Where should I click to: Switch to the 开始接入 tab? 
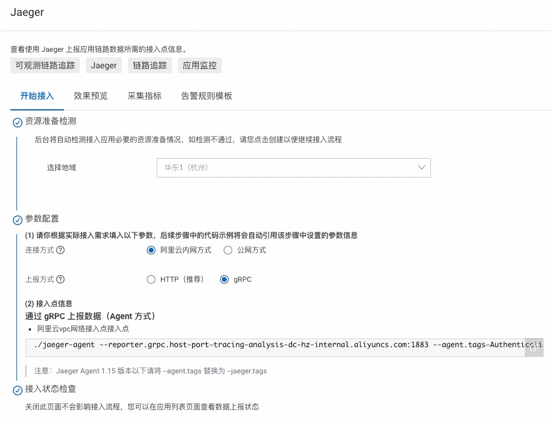coord(37,96)
